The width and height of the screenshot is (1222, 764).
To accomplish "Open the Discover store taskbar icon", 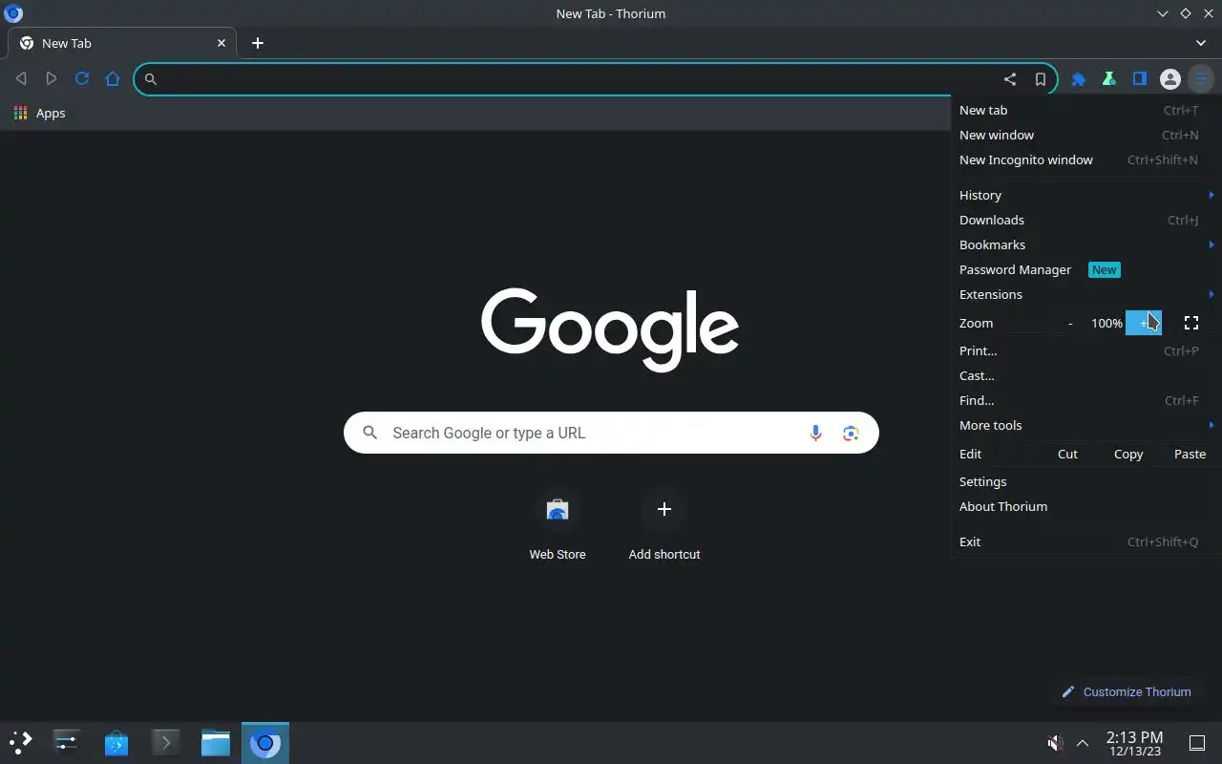I will [116, 742].
